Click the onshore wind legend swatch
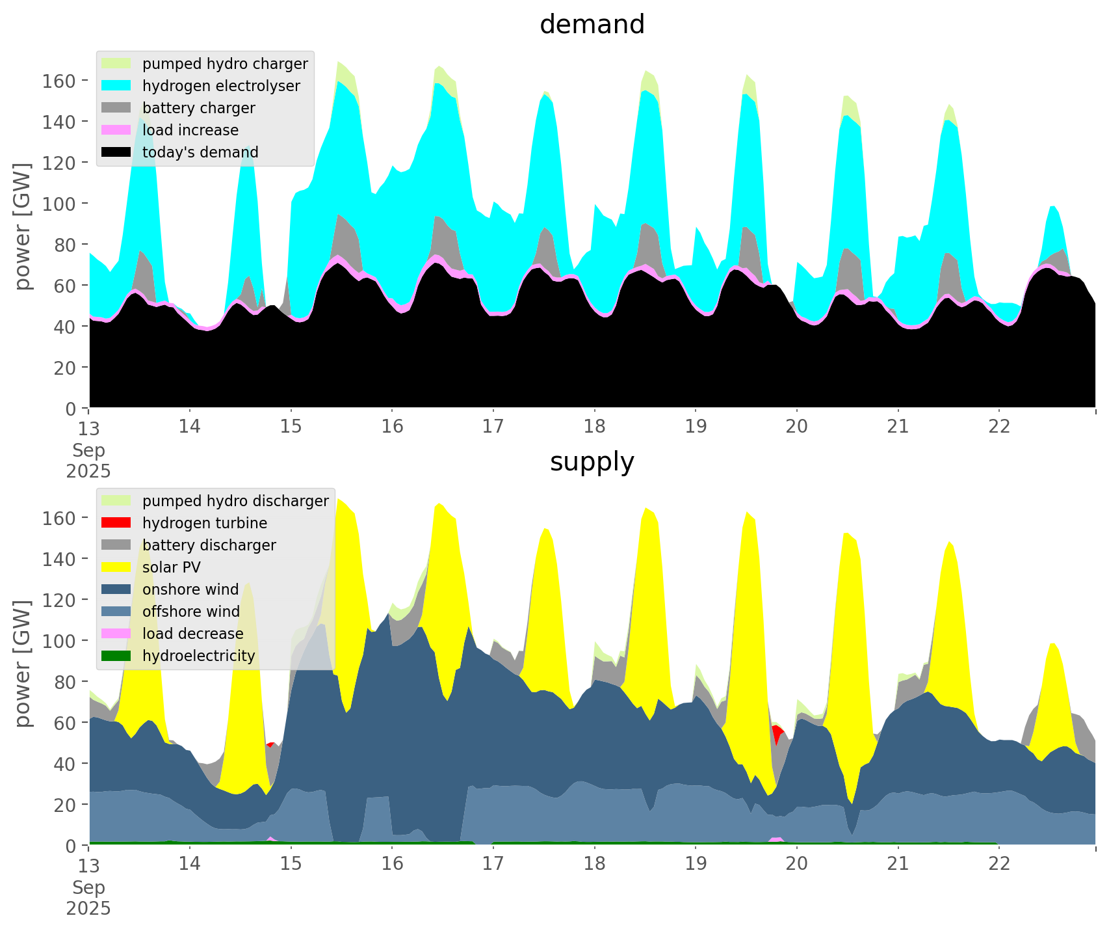The image size is (1109, 931). point(116,589)
